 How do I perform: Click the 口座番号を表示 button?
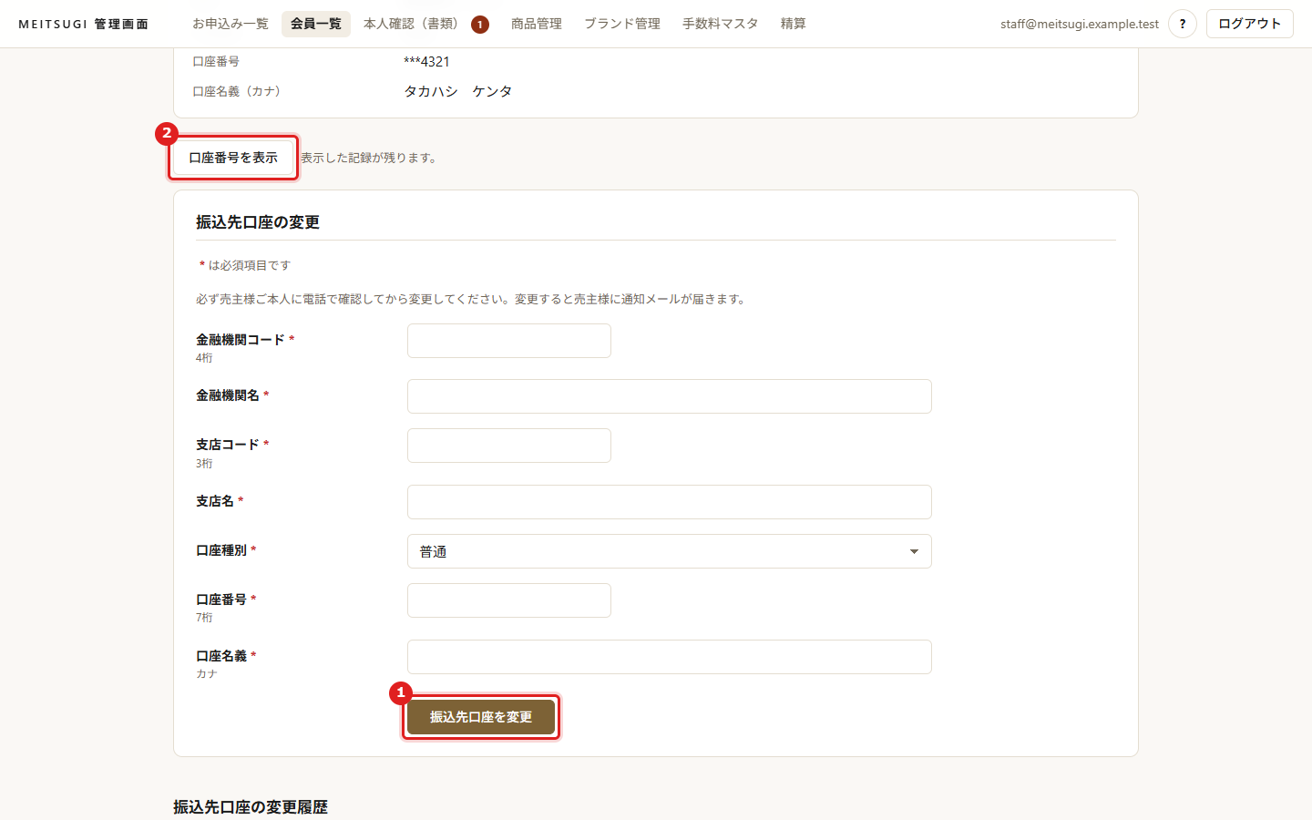coord(233,158)
